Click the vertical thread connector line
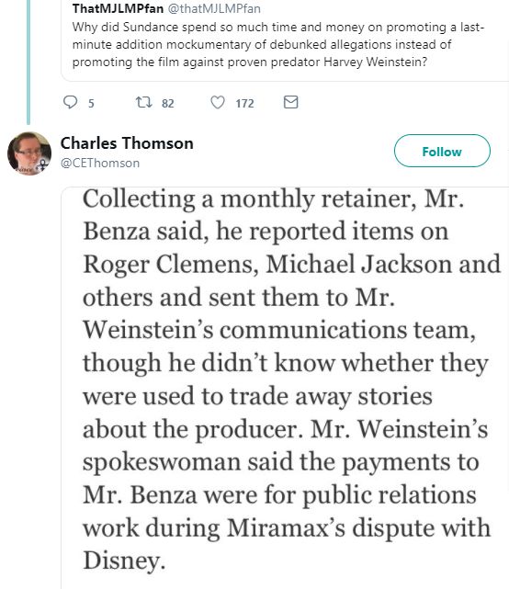 tap(28, 62)
